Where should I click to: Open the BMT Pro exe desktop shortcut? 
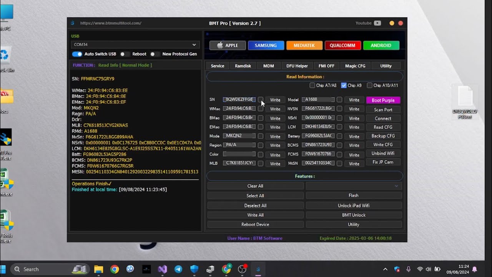coord(6,144)
